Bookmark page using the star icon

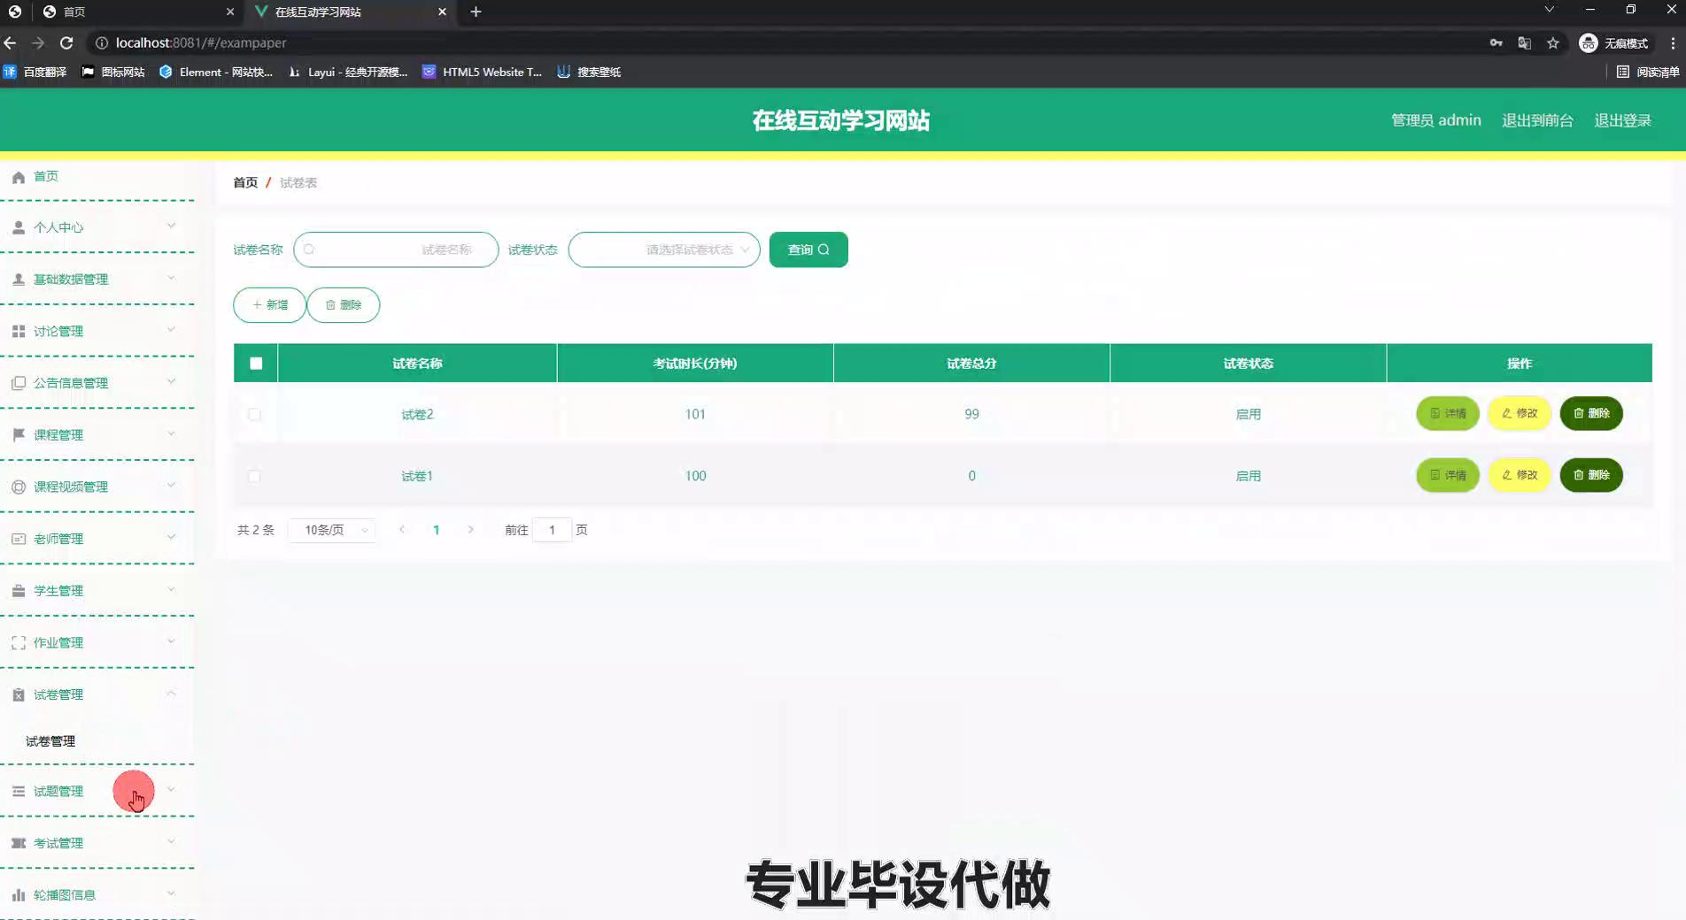(1552, 42)
